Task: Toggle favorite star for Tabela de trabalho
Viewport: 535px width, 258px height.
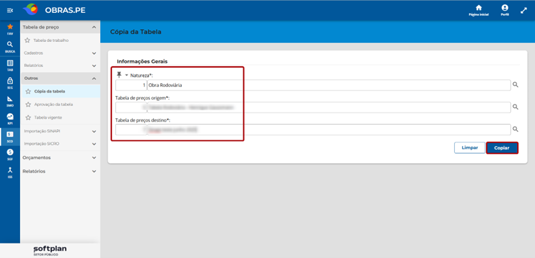Action: point(27,40)
